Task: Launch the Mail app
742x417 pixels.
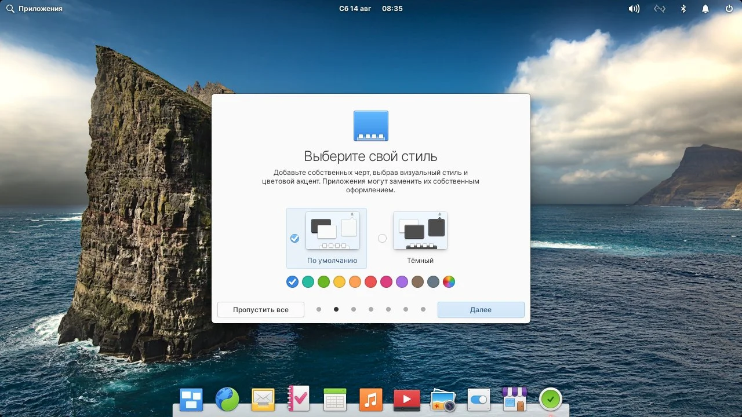Action: tap(263, 399)
